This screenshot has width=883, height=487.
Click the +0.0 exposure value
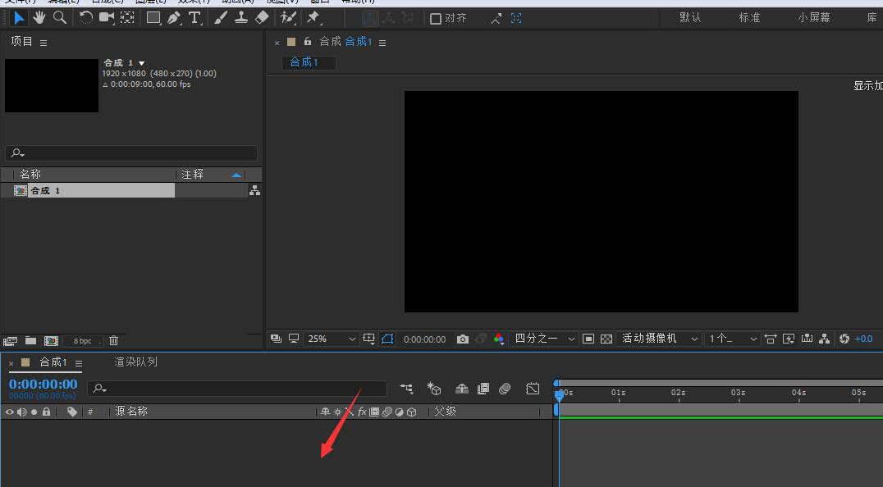pyautogui.click(x=864, y=339)
